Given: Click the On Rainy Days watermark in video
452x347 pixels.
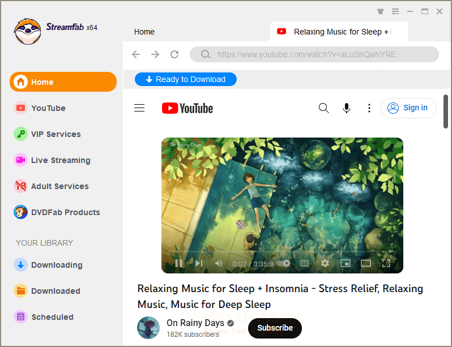Looking at the screenshot, I should 185,145.
